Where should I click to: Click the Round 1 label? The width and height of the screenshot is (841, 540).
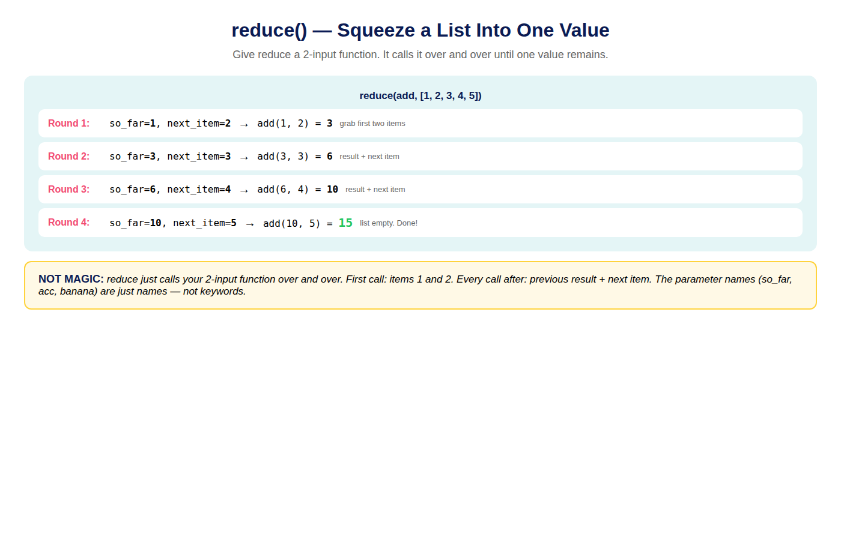click(x=69, y=123)
